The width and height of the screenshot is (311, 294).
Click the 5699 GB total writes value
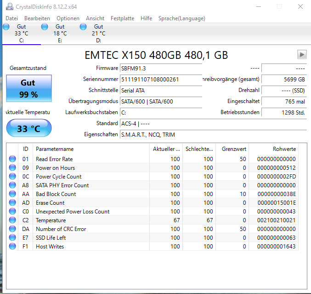[x=284, y=80]
